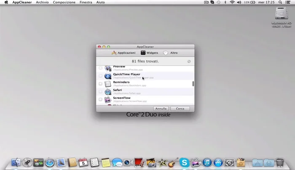Viewport: 295px width, 170px height.
Task: Open iMovie from the Dock
Action: tap(162, 162)
